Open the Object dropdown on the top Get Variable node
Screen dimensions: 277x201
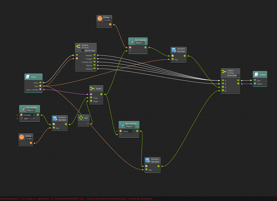click(x=140, y=43)
